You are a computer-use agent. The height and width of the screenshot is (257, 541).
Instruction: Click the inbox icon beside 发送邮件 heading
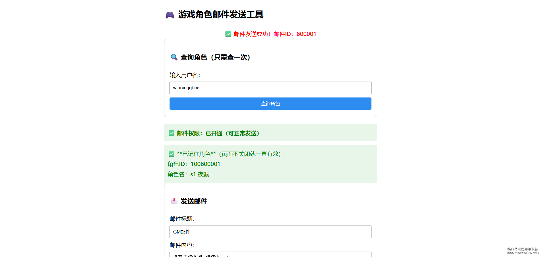pyautogui.click(x=174, y=201)
